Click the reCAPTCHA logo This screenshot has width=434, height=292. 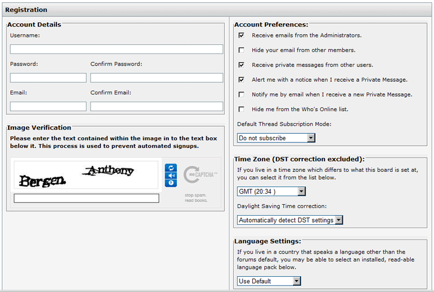pos(200,174)
